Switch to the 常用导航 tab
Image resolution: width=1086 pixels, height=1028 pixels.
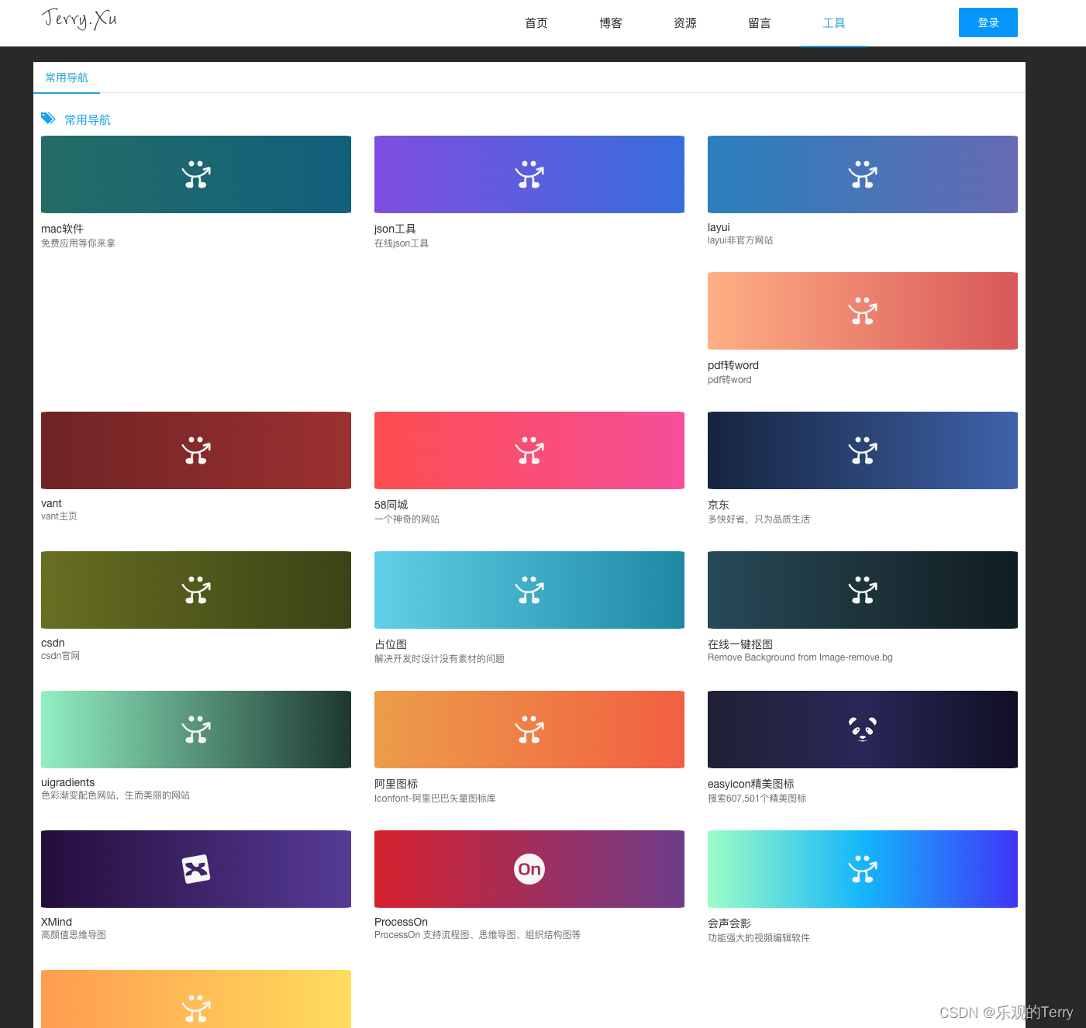point(67,78)
